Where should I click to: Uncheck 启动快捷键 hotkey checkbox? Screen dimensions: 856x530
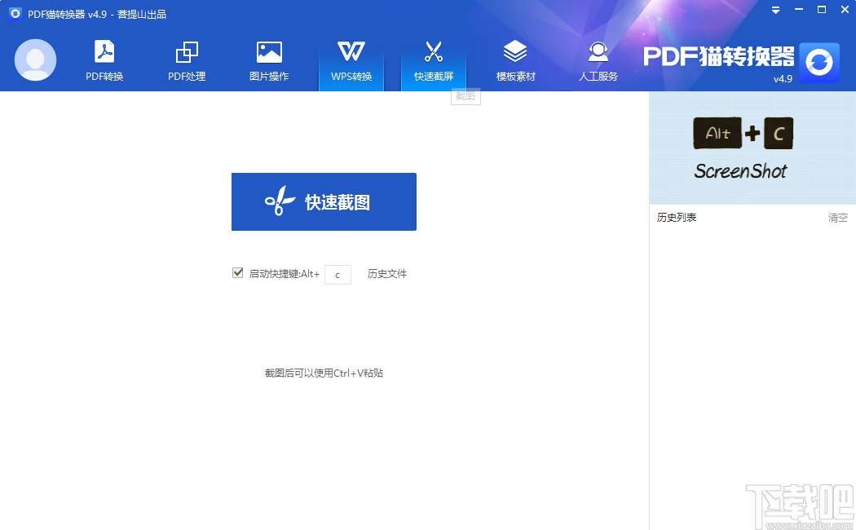point(237,273)
